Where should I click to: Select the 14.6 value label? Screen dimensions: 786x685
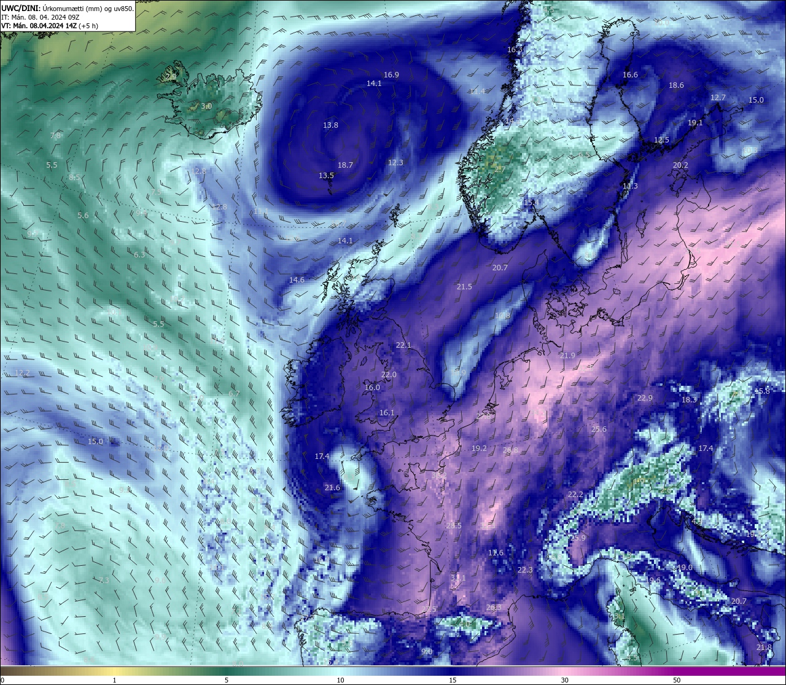coord(297,280)
